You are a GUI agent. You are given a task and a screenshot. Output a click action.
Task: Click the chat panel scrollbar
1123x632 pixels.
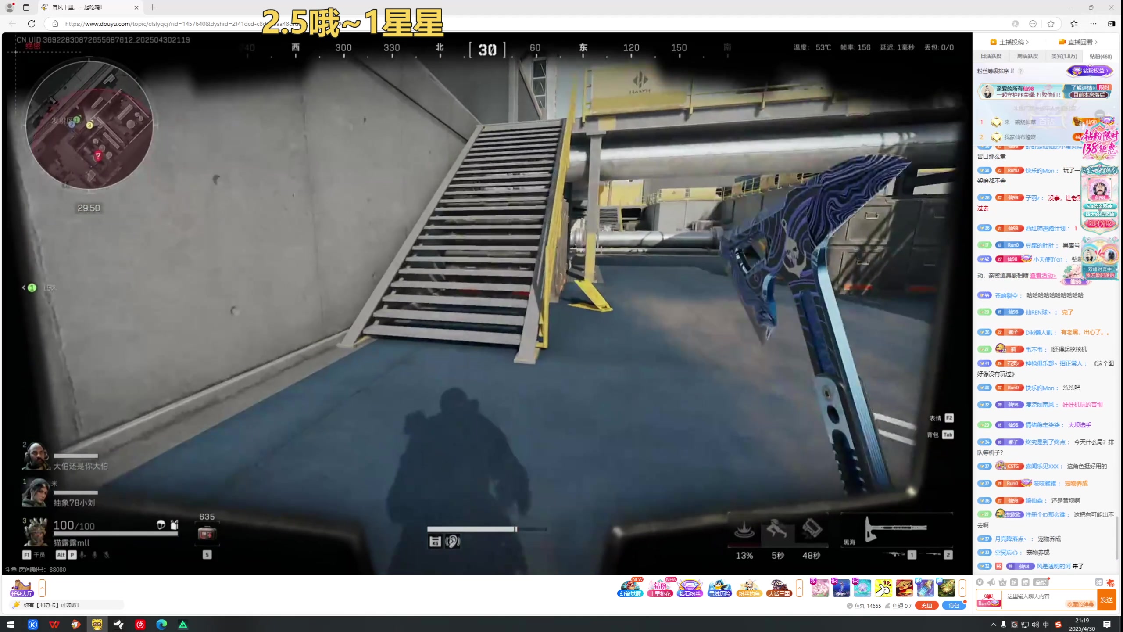click(1116, 537)
